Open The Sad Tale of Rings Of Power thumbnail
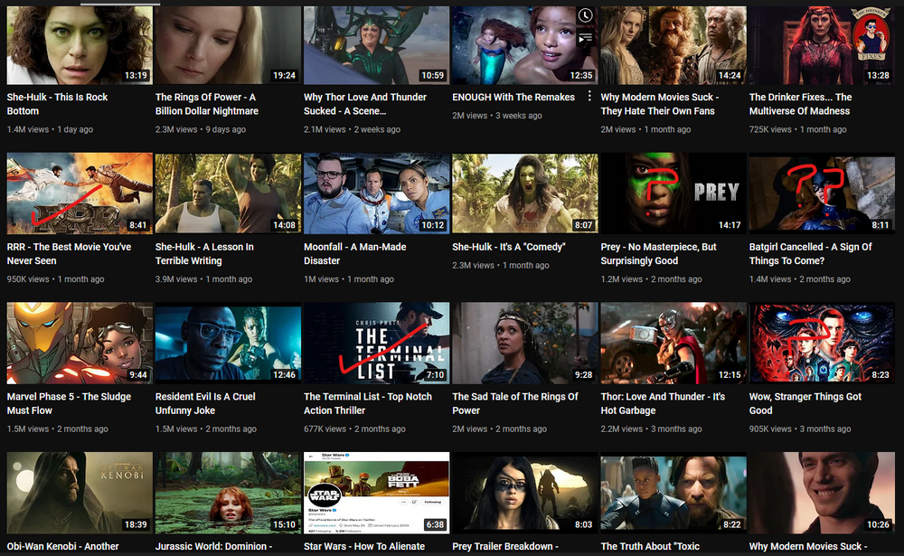The height and width of the screenshot is (556, 904). [525, 344]
